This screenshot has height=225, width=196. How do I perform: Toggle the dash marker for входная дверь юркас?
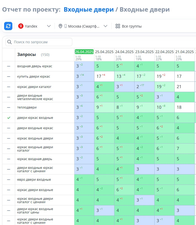click(x=8, y=66)
